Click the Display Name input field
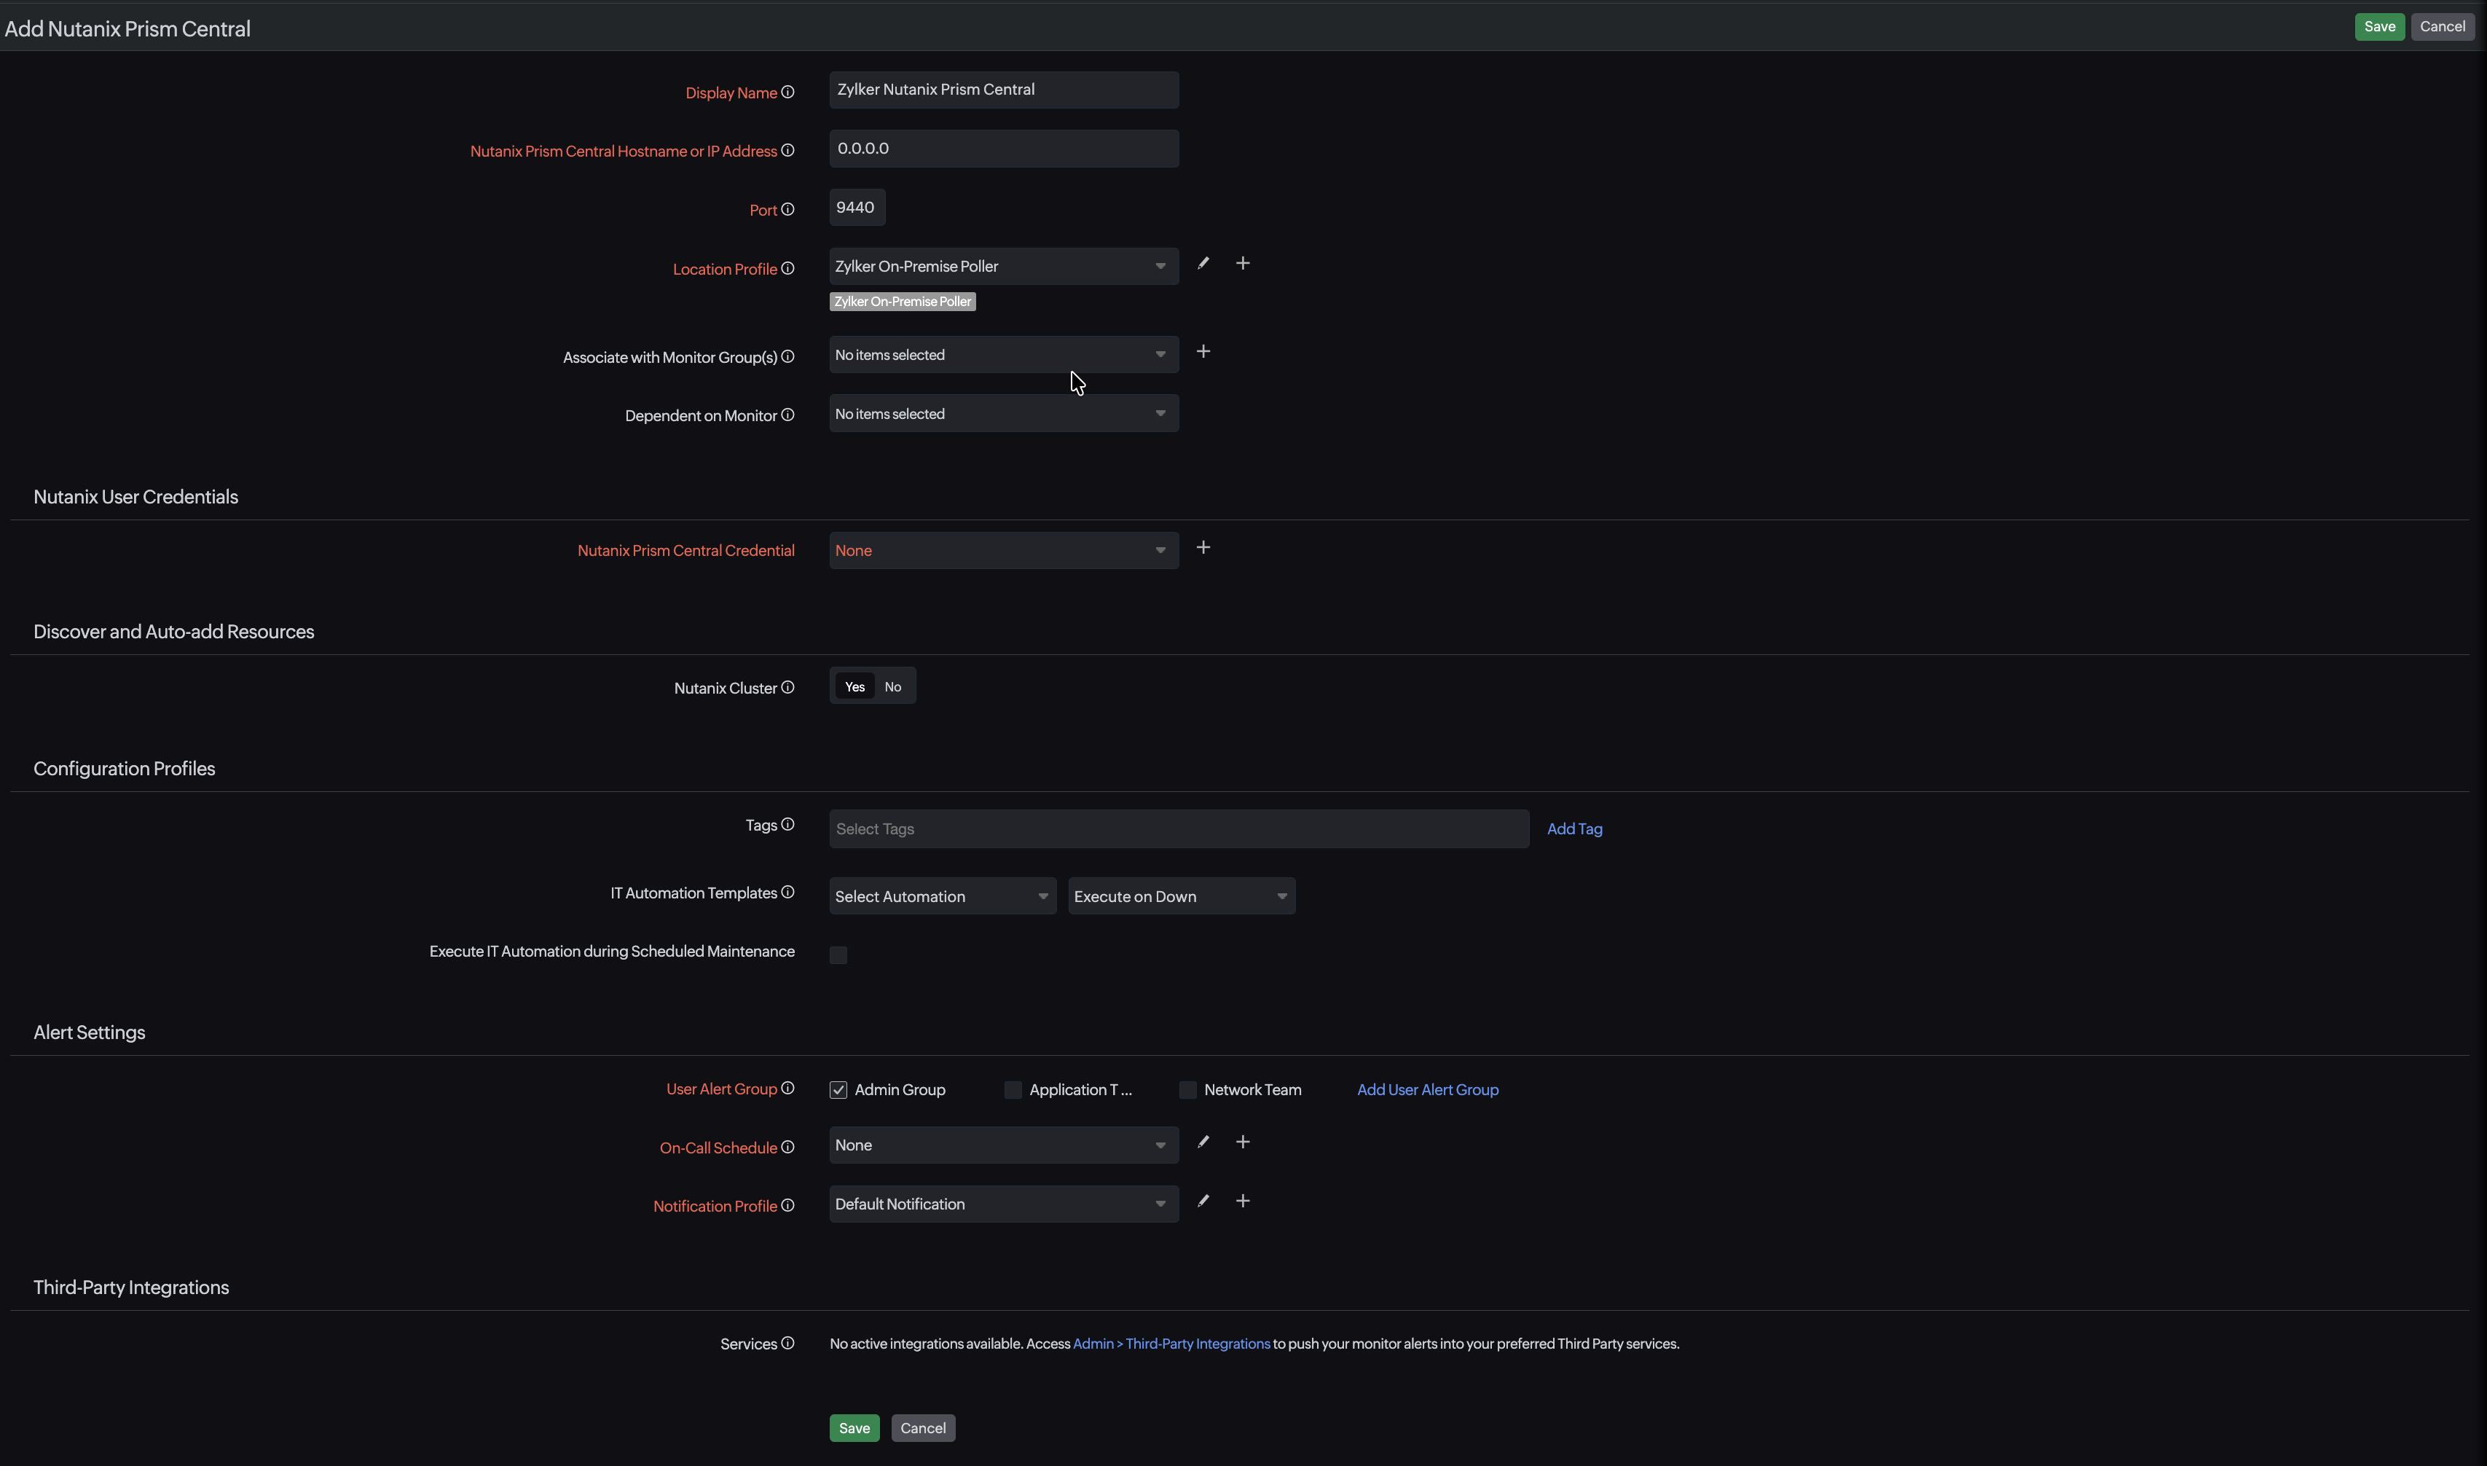Image resolution: width=2487 pixels, height=1466 pixels. (1004, 89)
